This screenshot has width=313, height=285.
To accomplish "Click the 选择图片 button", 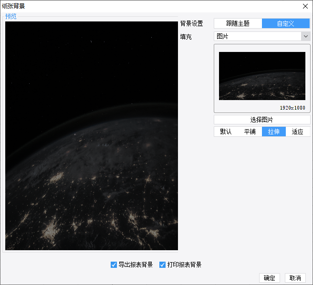I will [x=262, y=120].
